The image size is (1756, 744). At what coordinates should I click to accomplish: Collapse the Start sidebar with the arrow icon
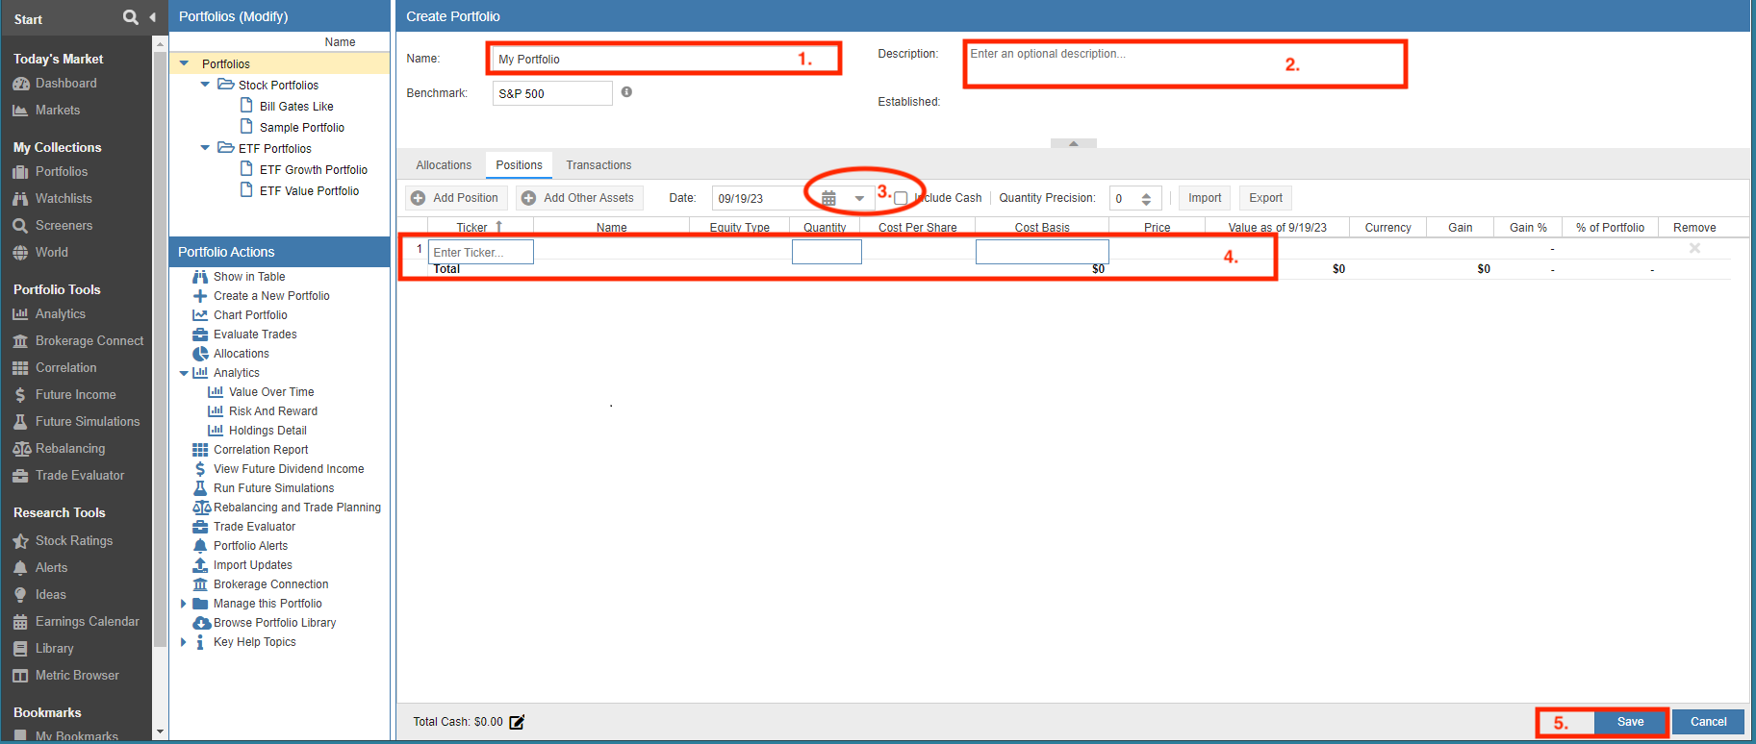(152, 17)
